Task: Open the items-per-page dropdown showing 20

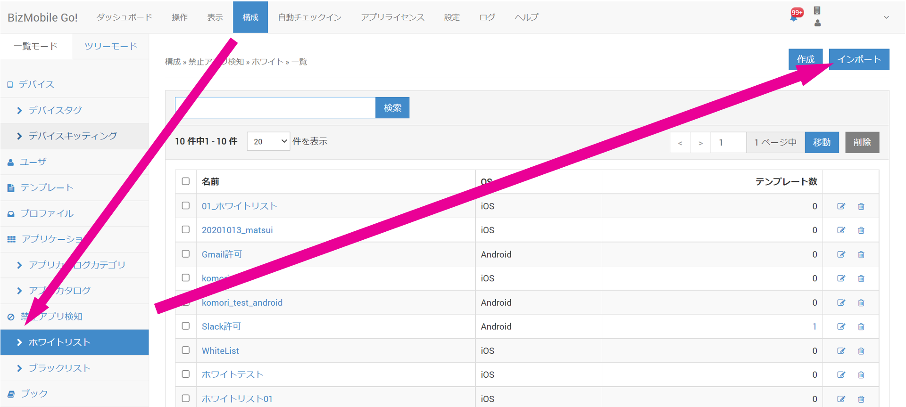Action: click(x=268, y=141)
